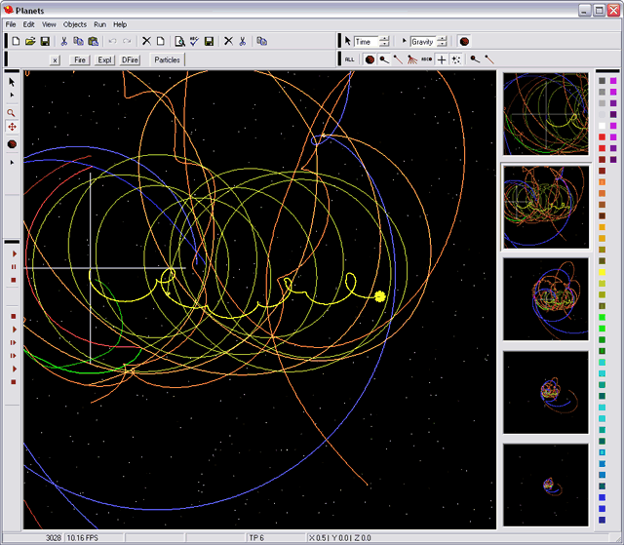
Task: Click the 3028 counter in status bar
Action: tap(53, 538)
